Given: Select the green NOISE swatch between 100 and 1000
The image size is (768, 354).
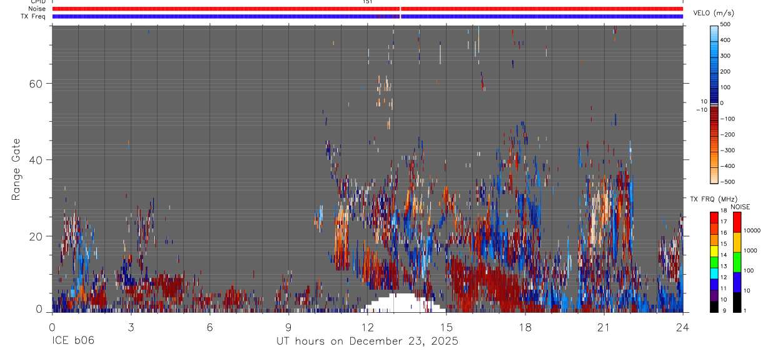Looking at the screenshot, I should point(737,262).
